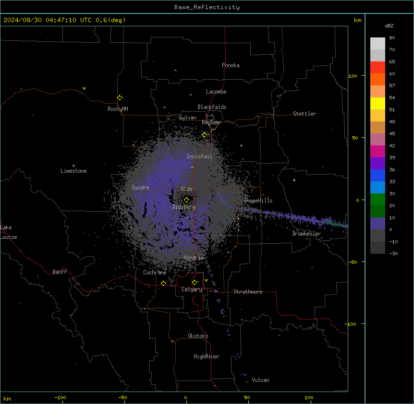414x404 pixels.
Task: Click the -100 tick label on the y-axis
Action: point(351,324)
